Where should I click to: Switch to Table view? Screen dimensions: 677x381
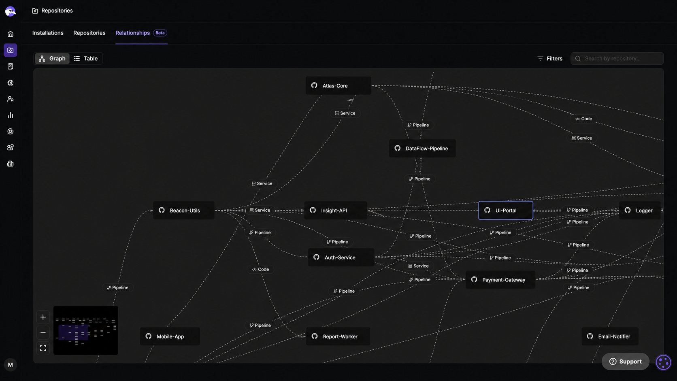(86, 58)
